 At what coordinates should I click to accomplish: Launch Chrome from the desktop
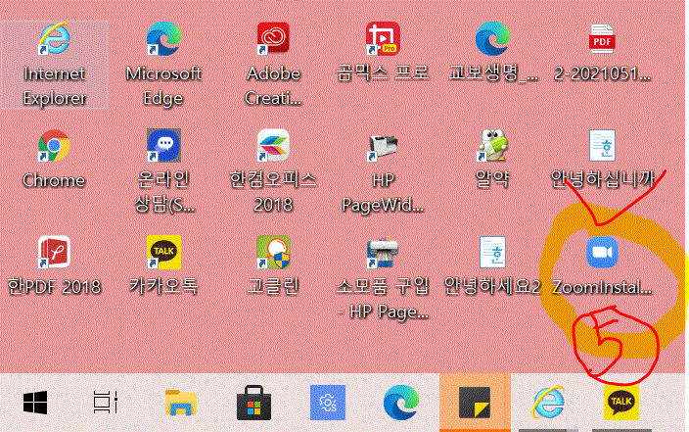(x=54, y=160)
